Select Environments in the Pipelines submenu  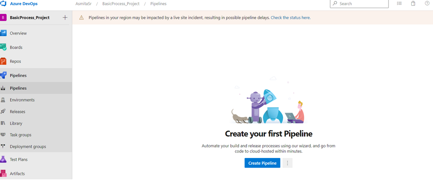point(22,100)
